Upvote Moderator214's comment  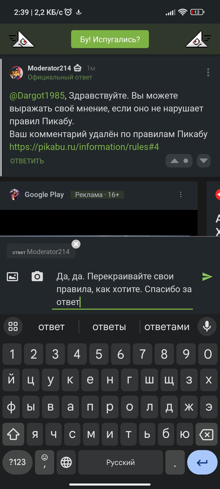pyautogui.click(x=174, y=161)
